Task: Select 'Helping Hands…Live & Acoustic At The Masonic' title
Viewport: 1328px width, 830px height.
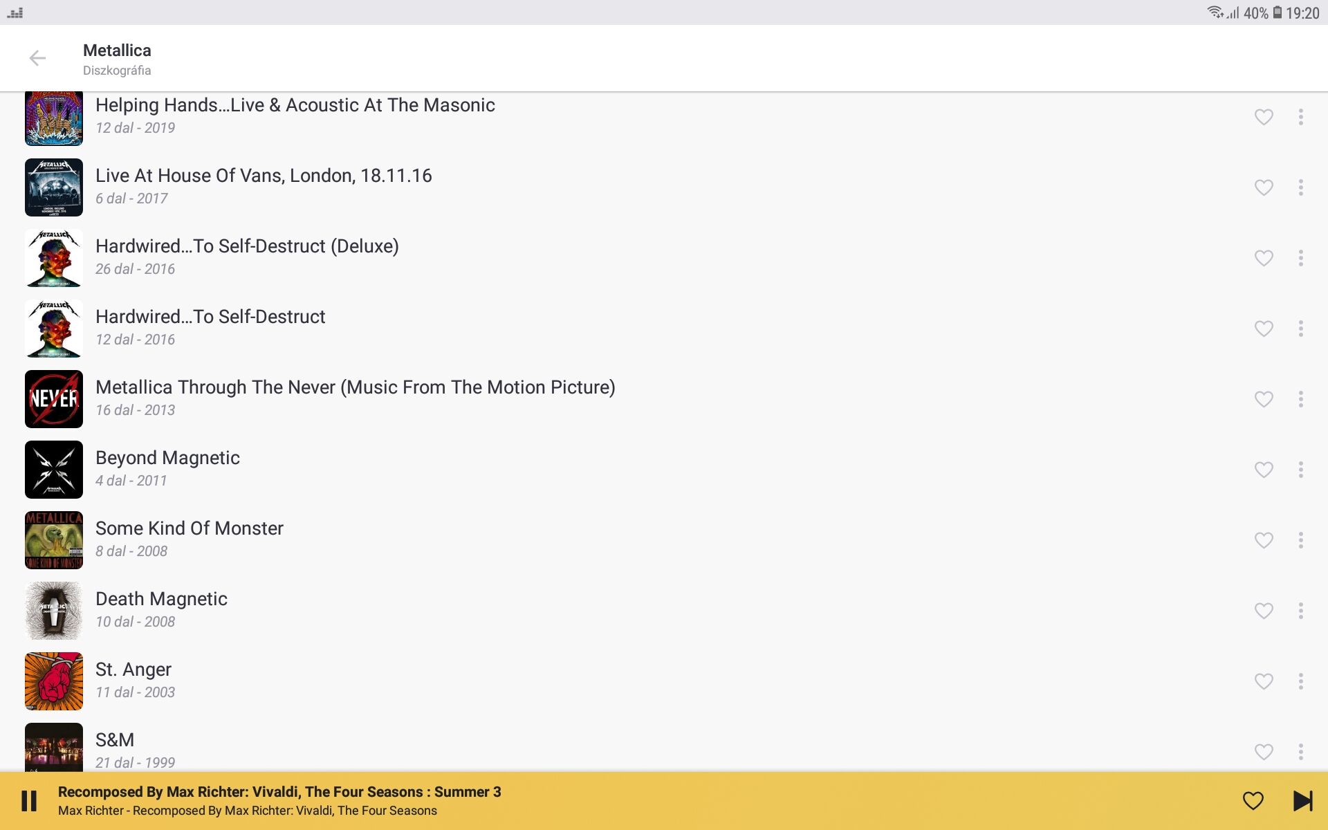Action: 295,105
